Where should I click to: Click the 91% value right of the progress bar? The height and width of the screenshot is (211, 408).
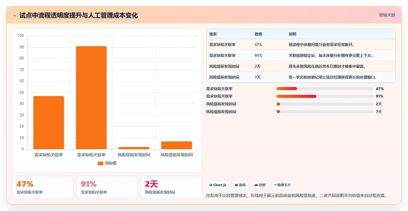click(x=380, y=96)
